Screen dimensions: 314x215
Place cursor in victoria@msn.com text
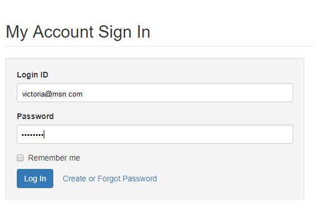point(52,94)
